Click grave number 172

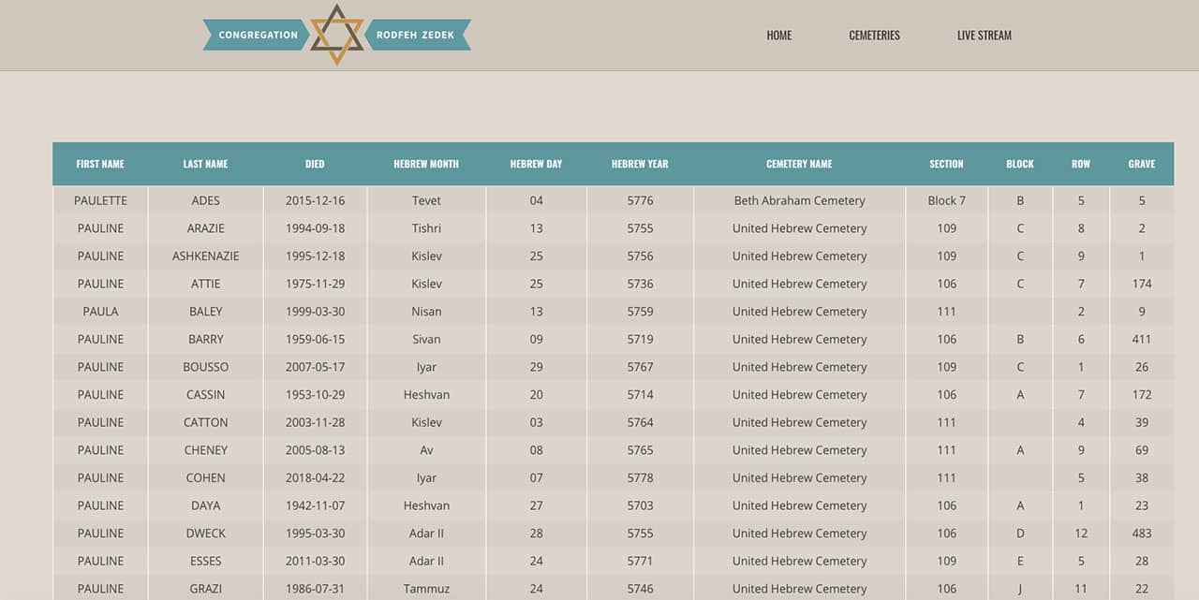click(1141, 395)
